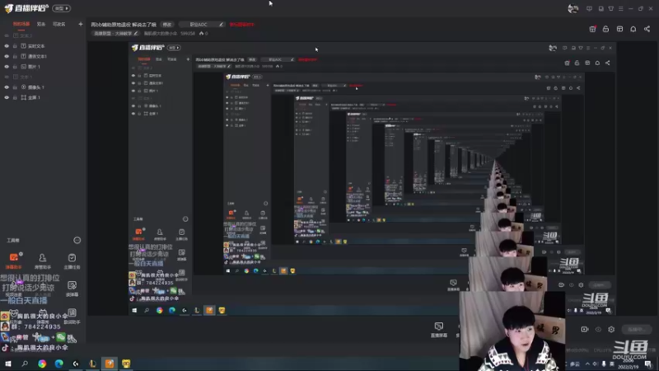Open the bottom-right toolbox icon above the tray

(72, 315)
